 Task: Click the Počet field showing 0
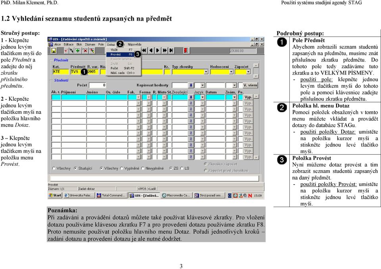98,85
